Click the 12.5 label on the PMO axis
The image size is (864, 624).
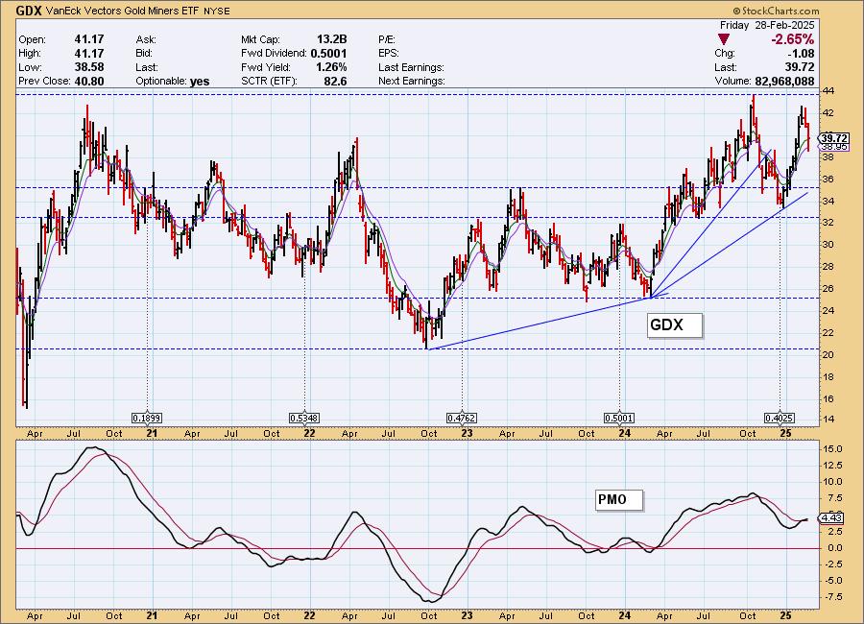click(832, 466)
